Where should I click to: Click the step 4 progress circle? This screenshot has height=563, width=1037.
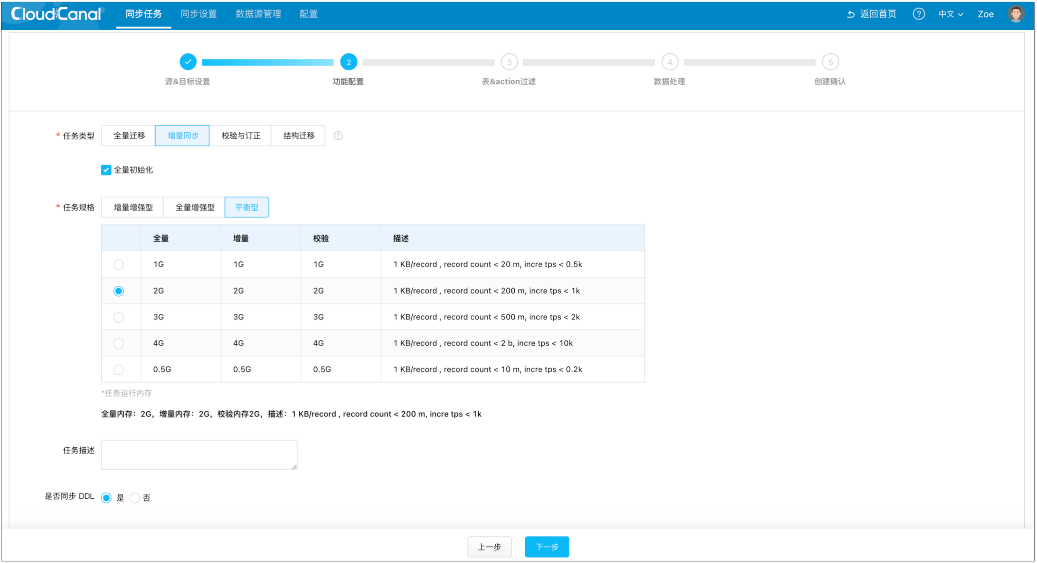point(670,62)
